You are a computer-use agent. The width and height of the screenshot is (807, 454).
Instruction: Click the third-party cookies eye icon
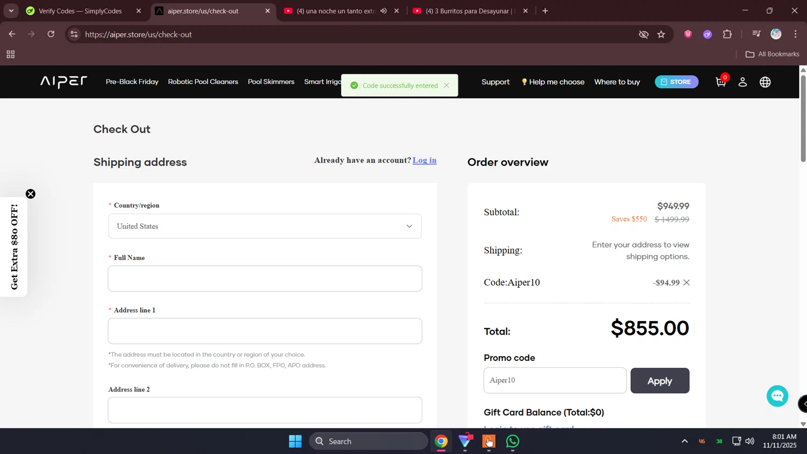tap(643, 34)
